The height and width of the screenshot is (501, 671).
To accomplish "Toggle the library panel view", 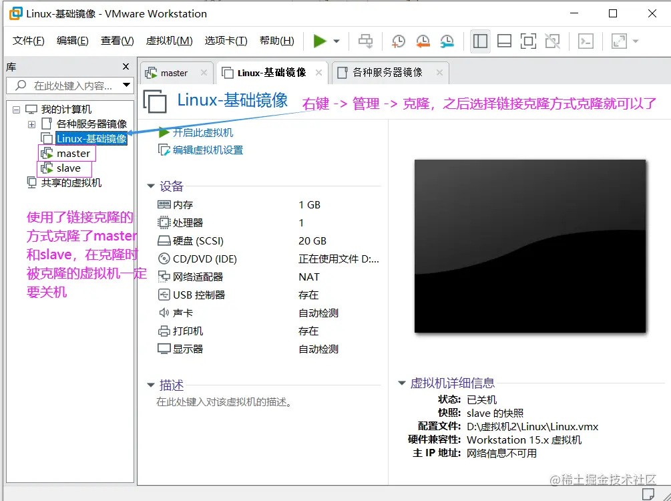I will [x=480, y=41].
